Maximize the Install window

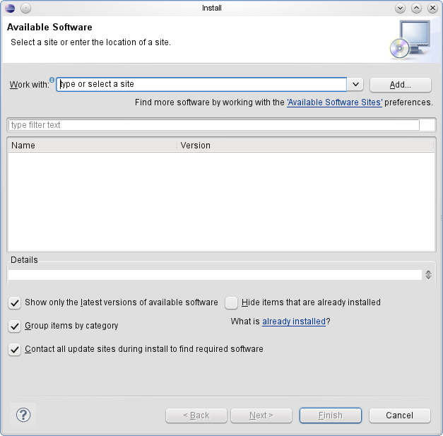coord(416,8)
